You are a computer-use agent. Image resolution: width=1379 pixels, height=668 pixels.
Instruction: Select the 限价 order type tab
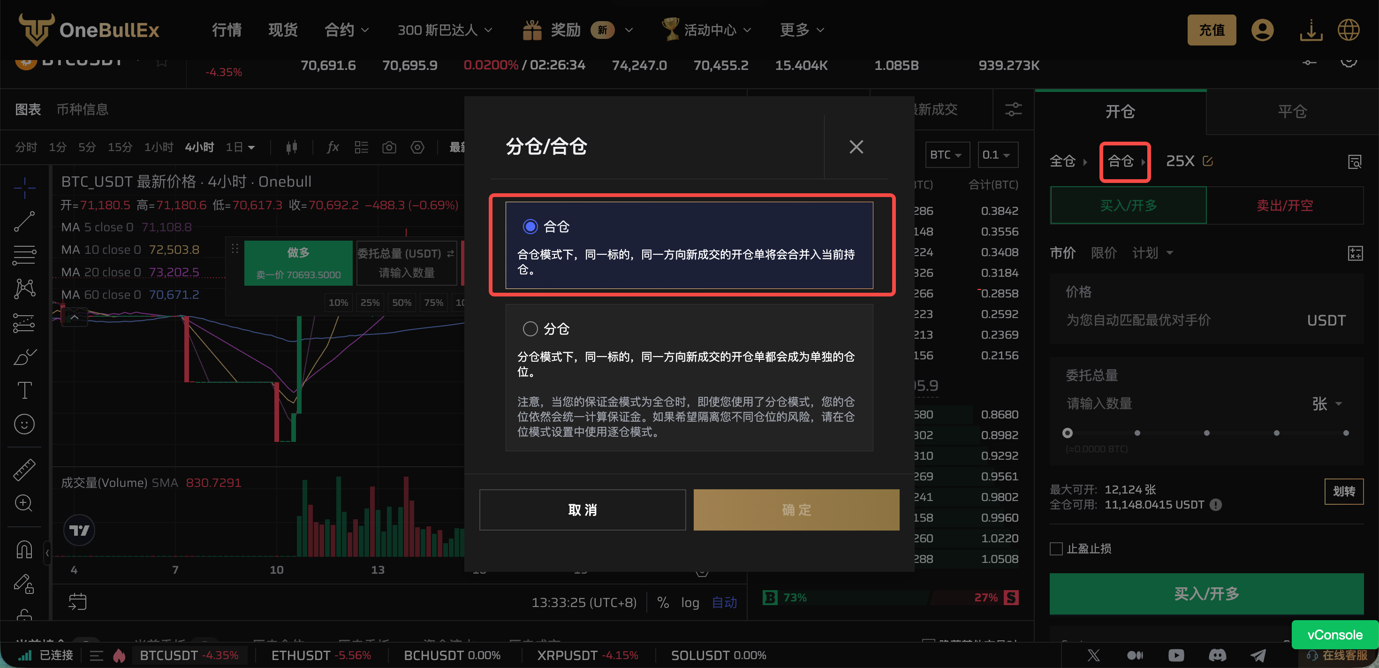point(1104,253)
